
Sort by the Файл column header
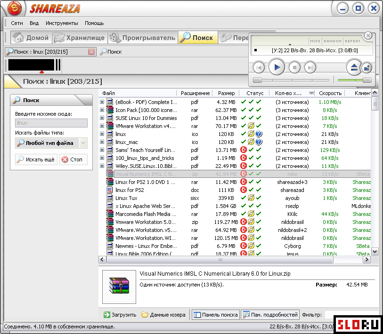[138, 93]
